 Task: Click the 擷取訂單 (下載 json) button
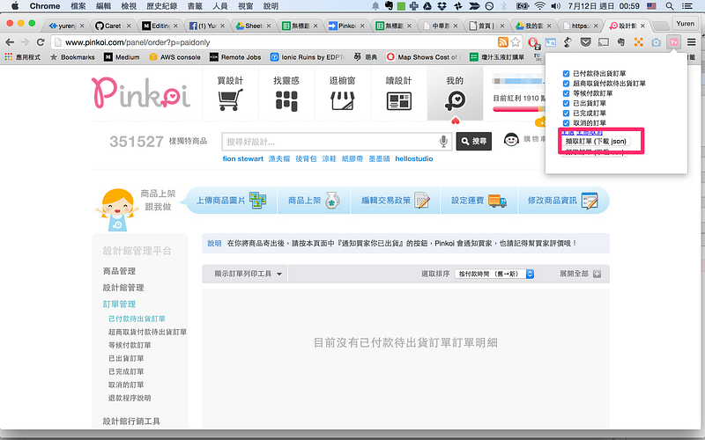click(597, 141)
